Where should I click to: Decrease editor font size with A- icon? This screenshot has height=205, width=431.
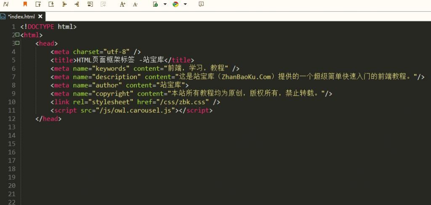point(135,4)
